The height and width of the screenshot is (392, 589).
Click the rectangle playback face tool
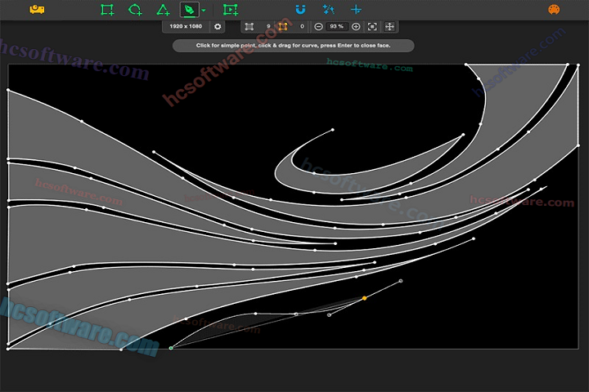[231, 10]
